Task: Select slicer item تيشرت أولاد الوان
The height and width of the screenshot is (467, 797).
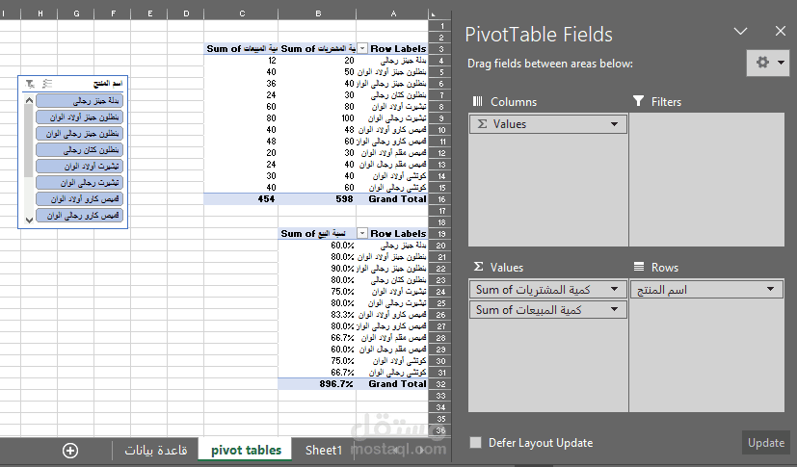Action: pyautogui.click(x=79, y=166)
